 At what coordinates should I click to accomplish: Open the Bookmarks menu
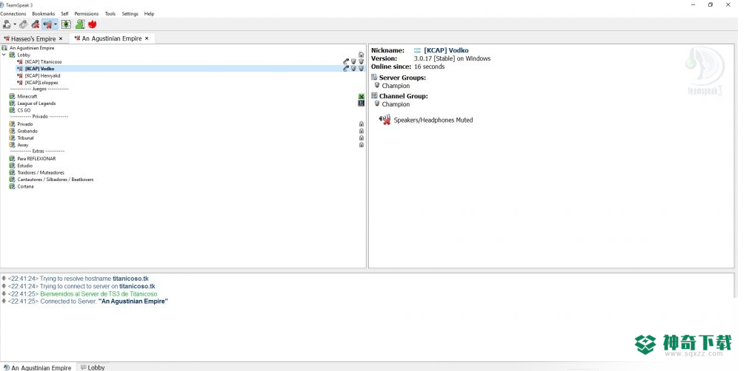click(x=43, y=14)
